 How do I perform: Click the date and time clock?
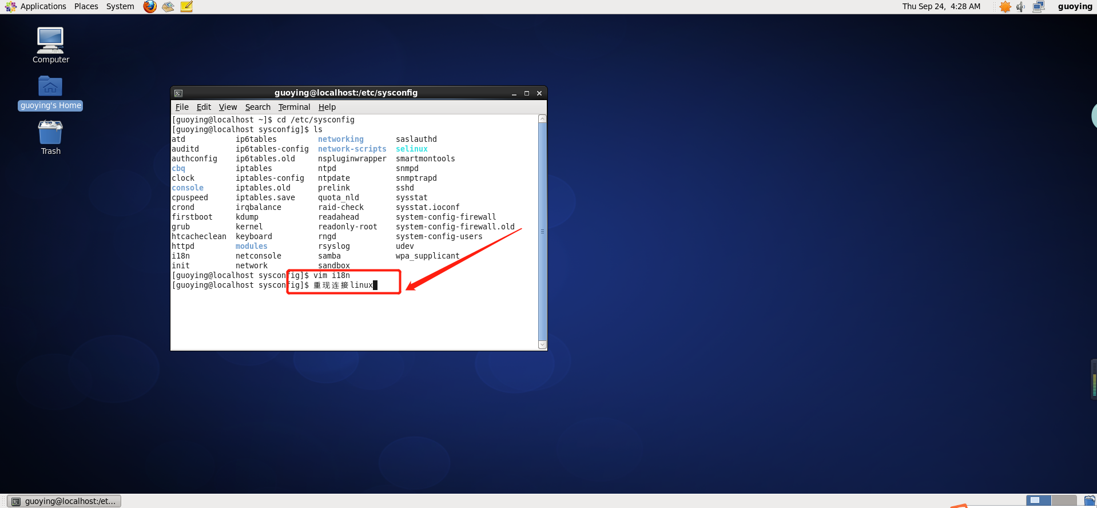click(941, 6)
